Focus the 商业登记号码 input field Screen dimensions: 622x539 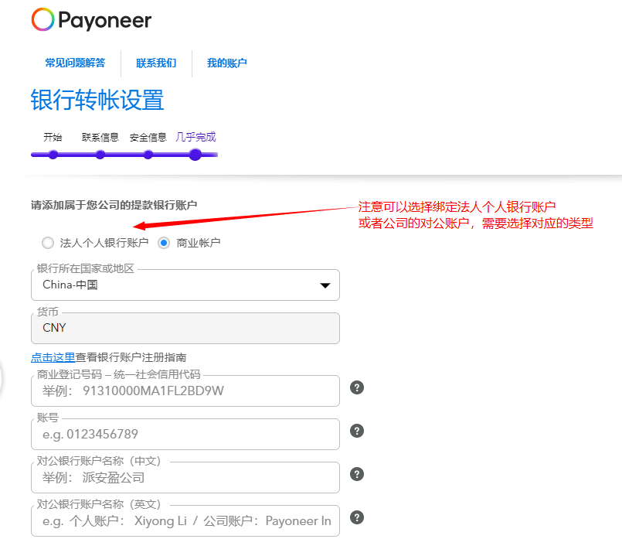tap(185, 391)
